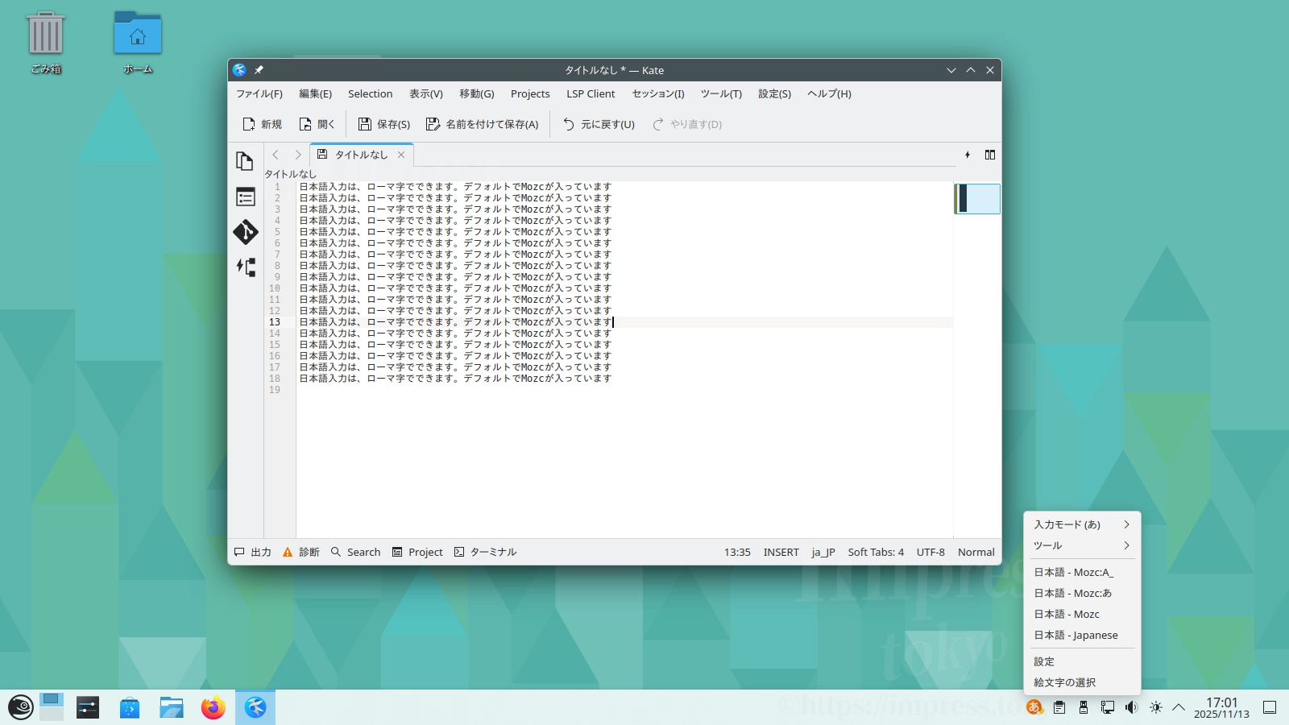Click the document minimap scrollbar
The width and height of the screenshot is (1289, 725).
pyautogui.click(x=977, y=199)
